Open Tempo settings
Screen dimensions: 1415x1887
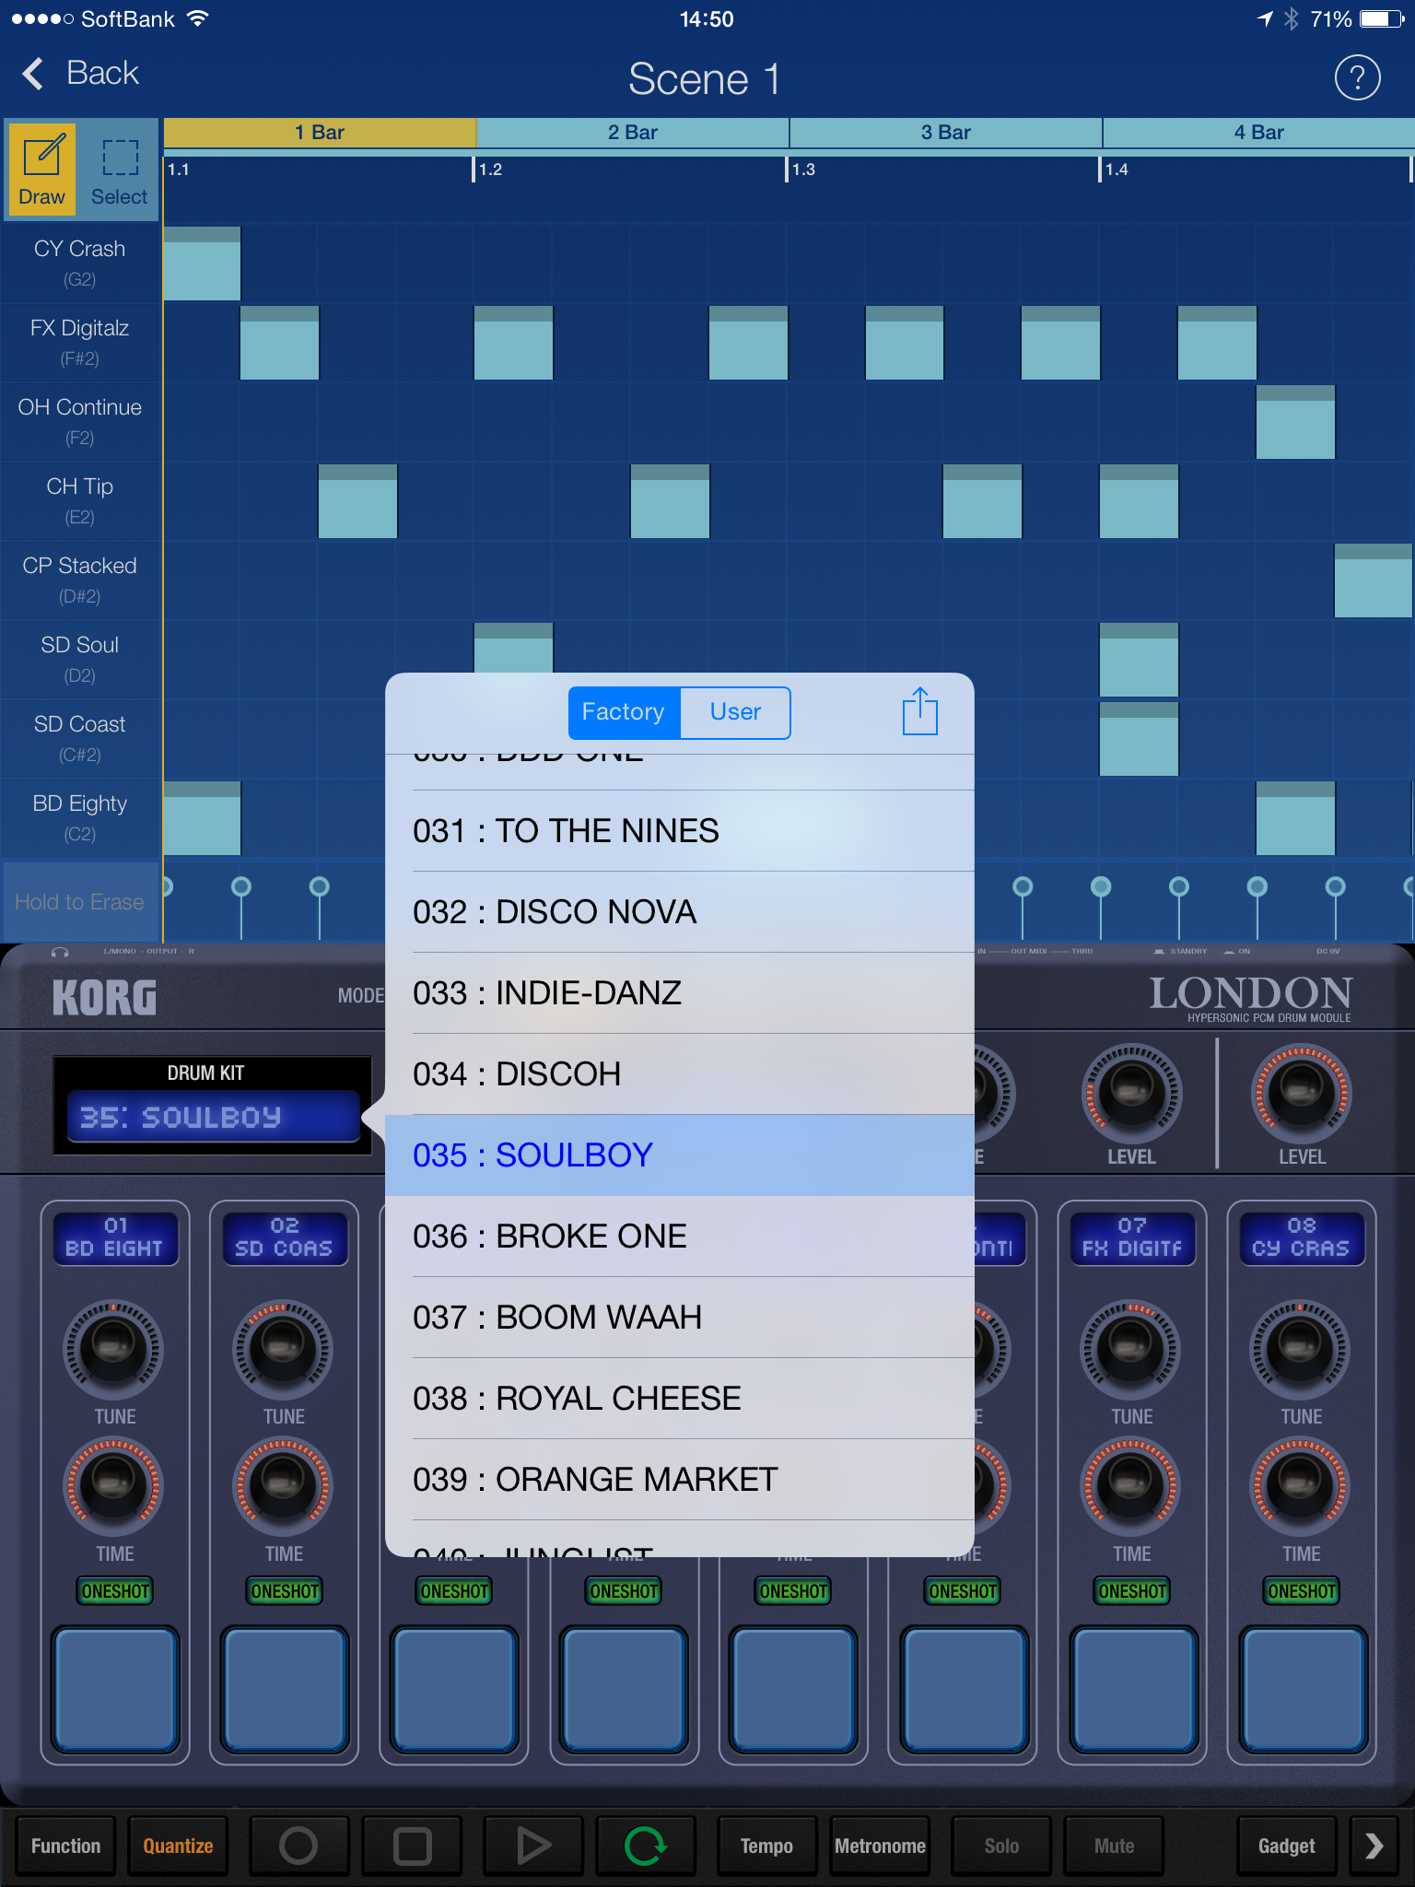tap(766, 1846)
